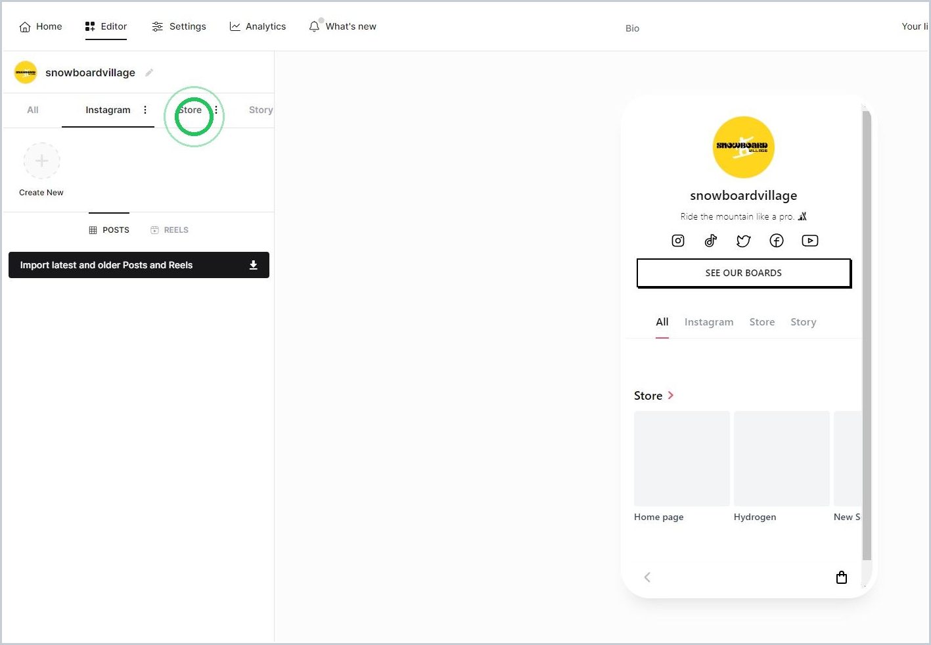Viewport: 931px width, 645px height.
Task: Open What's new notifications
Action: tap(342, 26)
